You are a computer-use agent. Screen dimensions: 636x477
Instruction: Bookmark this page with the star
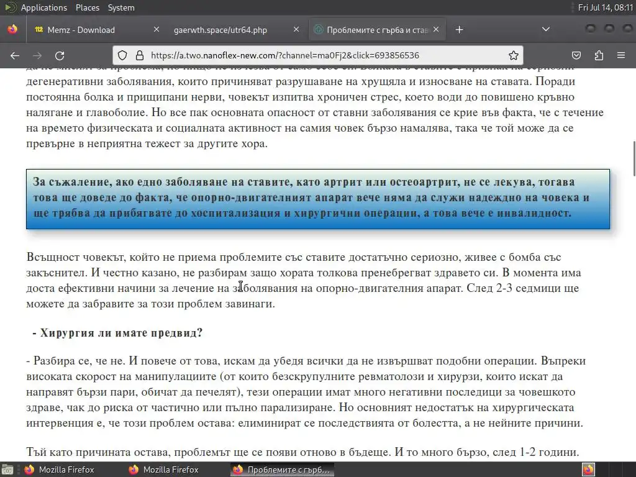[x=514, y=55]
